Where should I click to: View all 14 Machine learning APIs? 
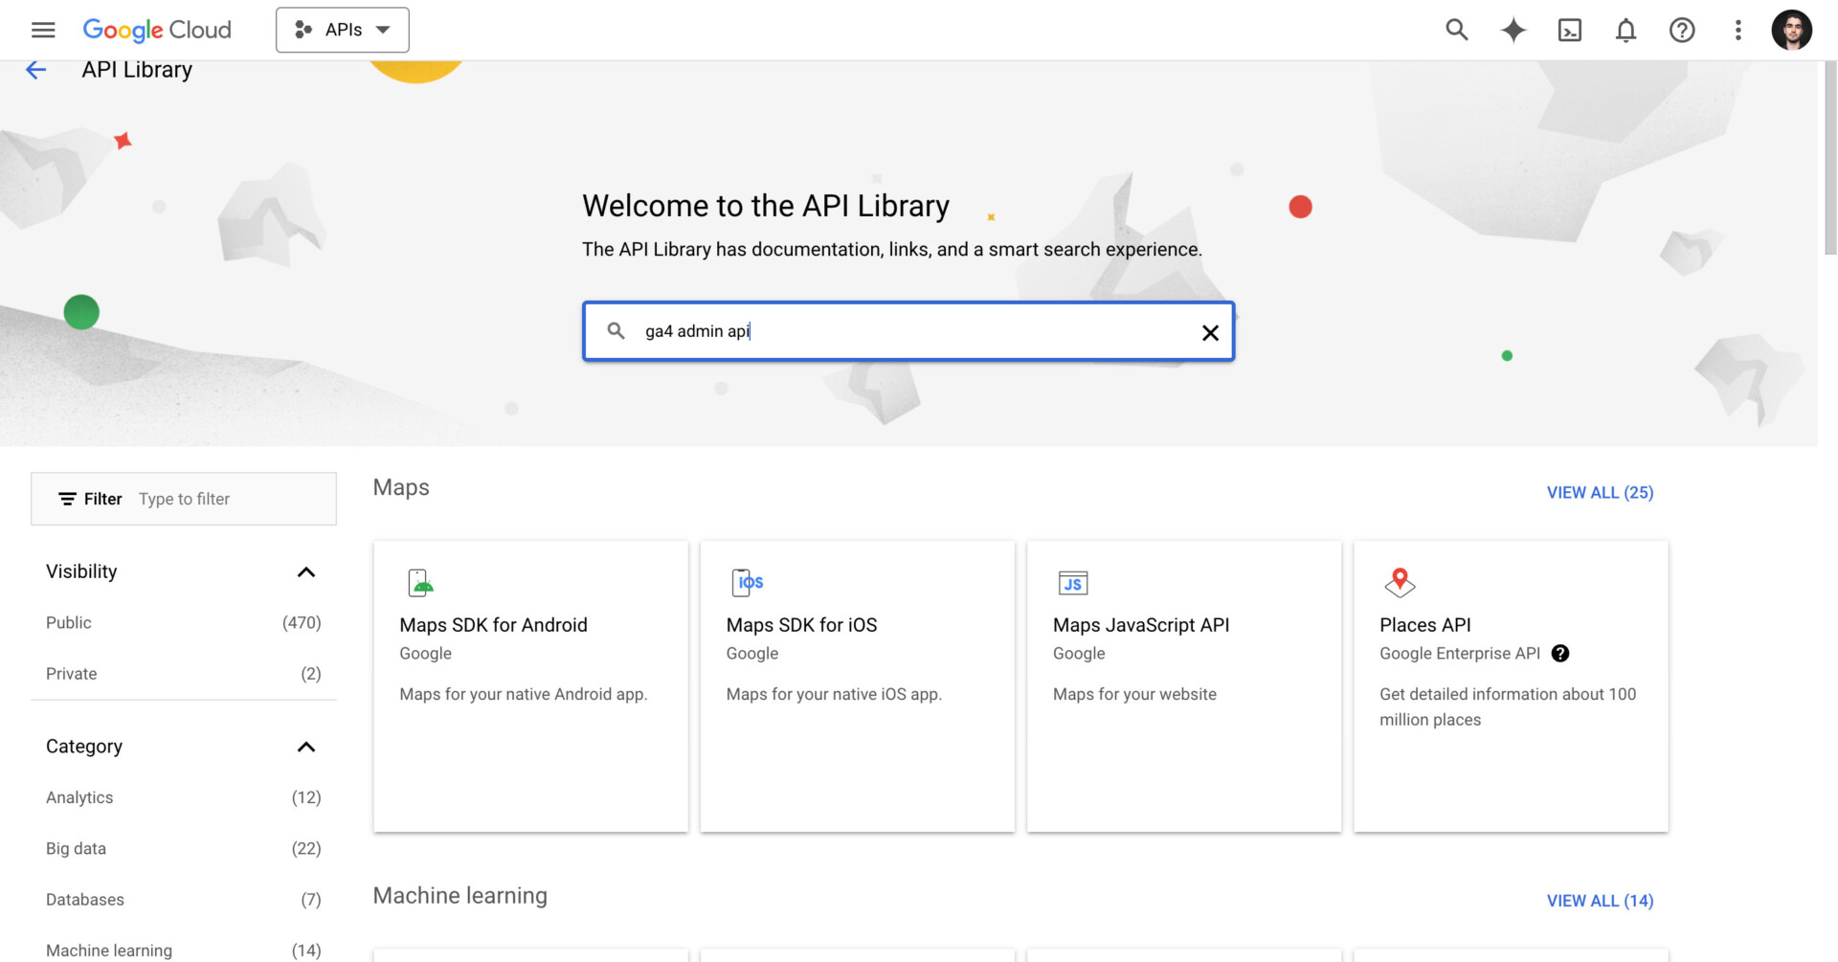click(x=1600, y=901)
